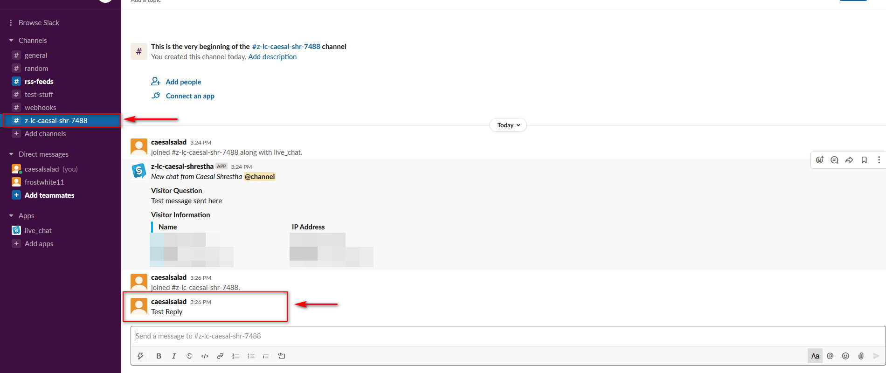Open emoji picker in composer

tap(845, 356)
